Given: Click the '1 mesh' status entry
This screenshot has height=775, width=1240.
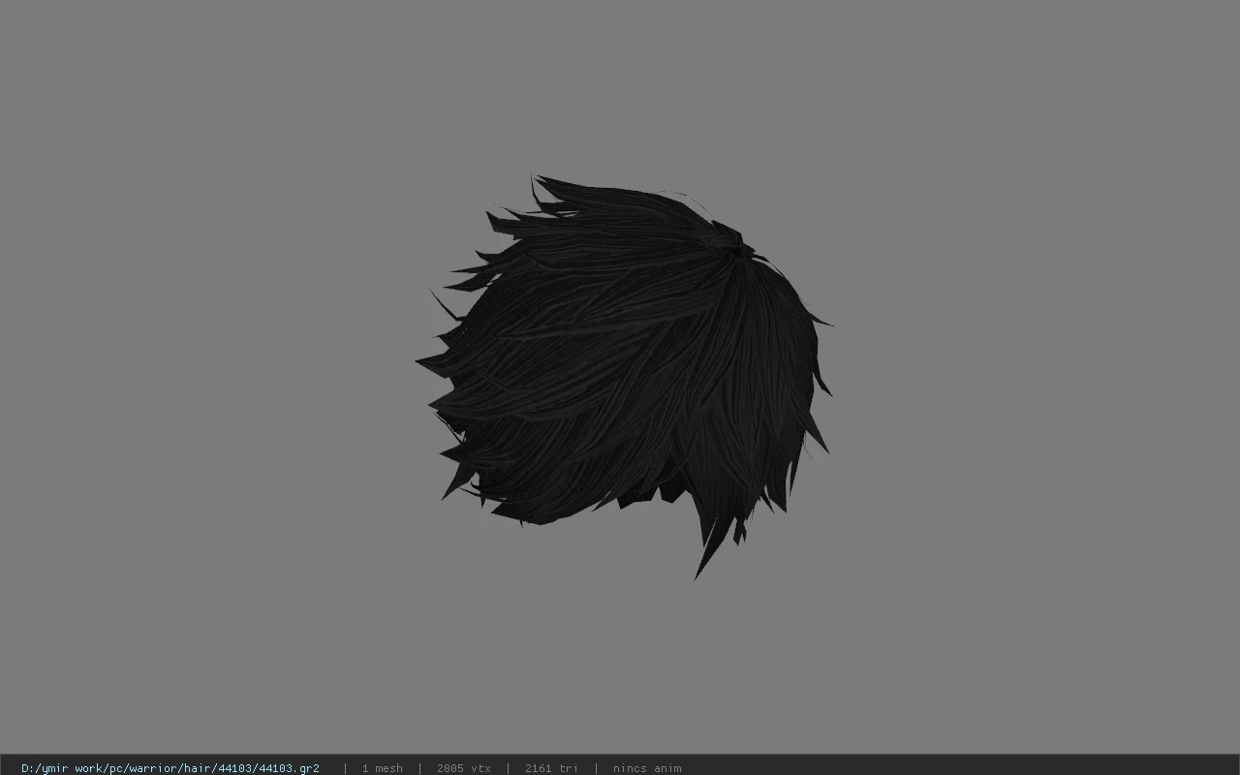Looking at the screenshot, I should [x=382, y=768].
